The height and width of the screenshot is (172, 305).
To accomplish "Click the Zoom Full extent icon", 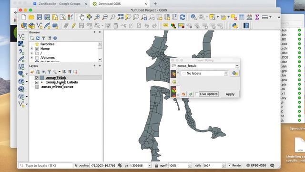I will tap(121, 17).
